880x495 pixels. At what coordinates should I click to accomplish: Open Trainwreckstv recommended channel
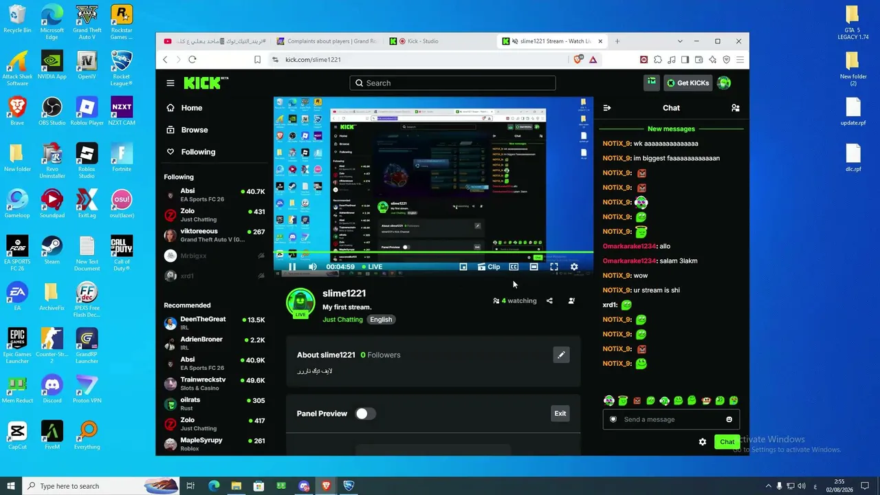click(x=214, y=384)
